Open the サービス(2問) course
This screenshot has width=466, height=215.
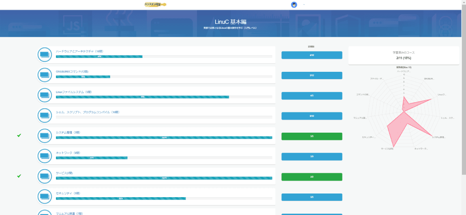64,173
